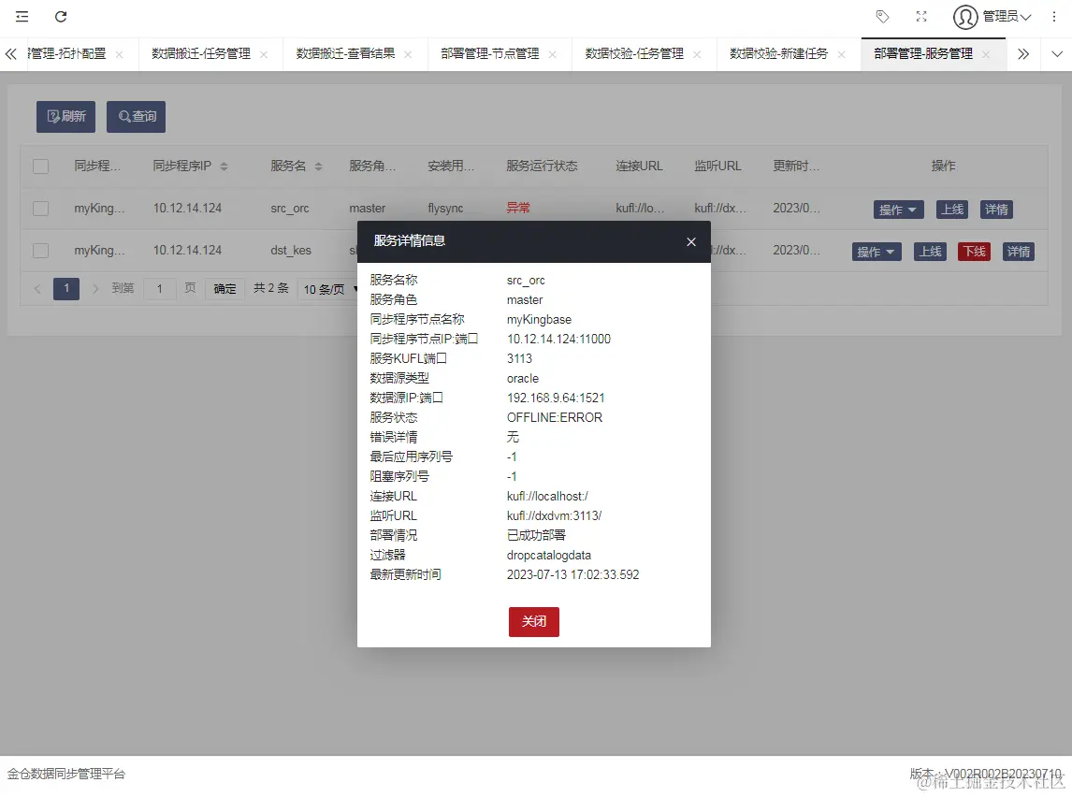Go to previous page arrow
1072x797 pixels.
tap(37, 289)
